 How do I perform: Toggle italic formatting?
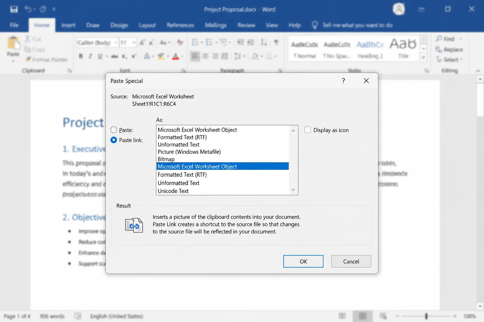coord(90,56)
